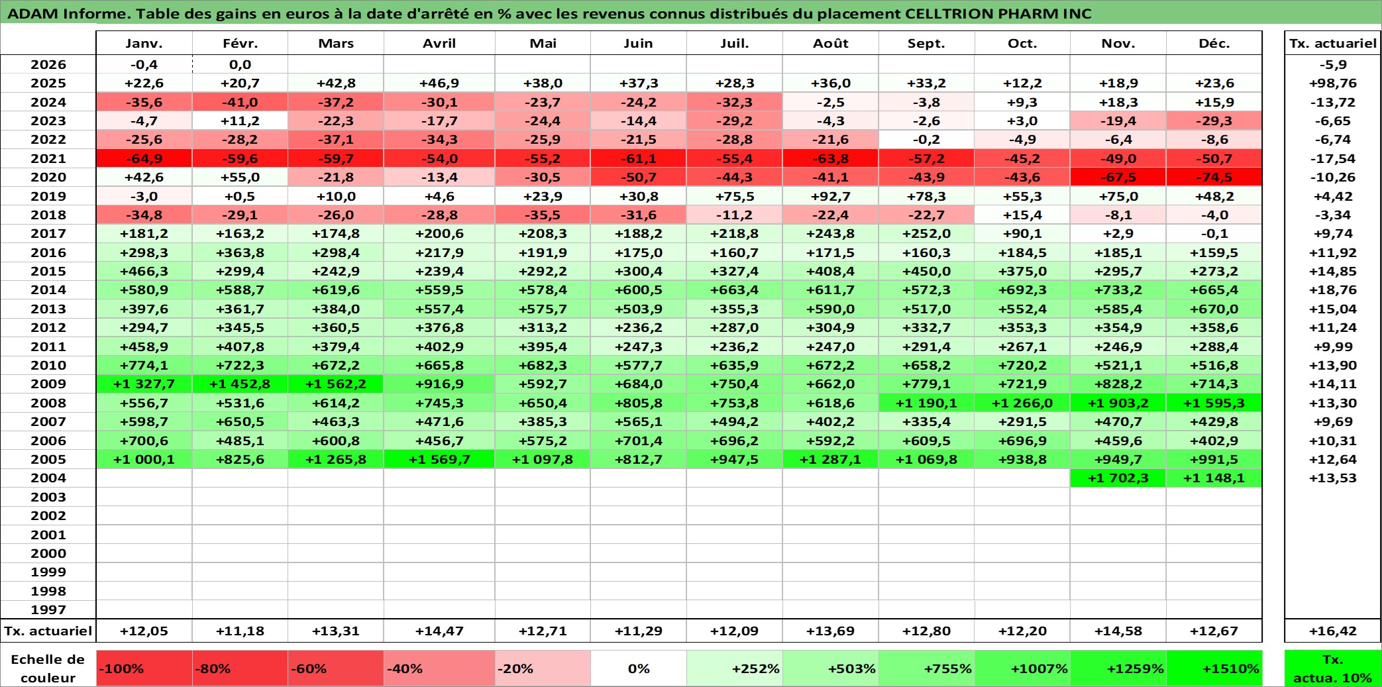1382x687 pixels.
Task: Click the -100% red color scale swatch
Action: pos(144,668)
